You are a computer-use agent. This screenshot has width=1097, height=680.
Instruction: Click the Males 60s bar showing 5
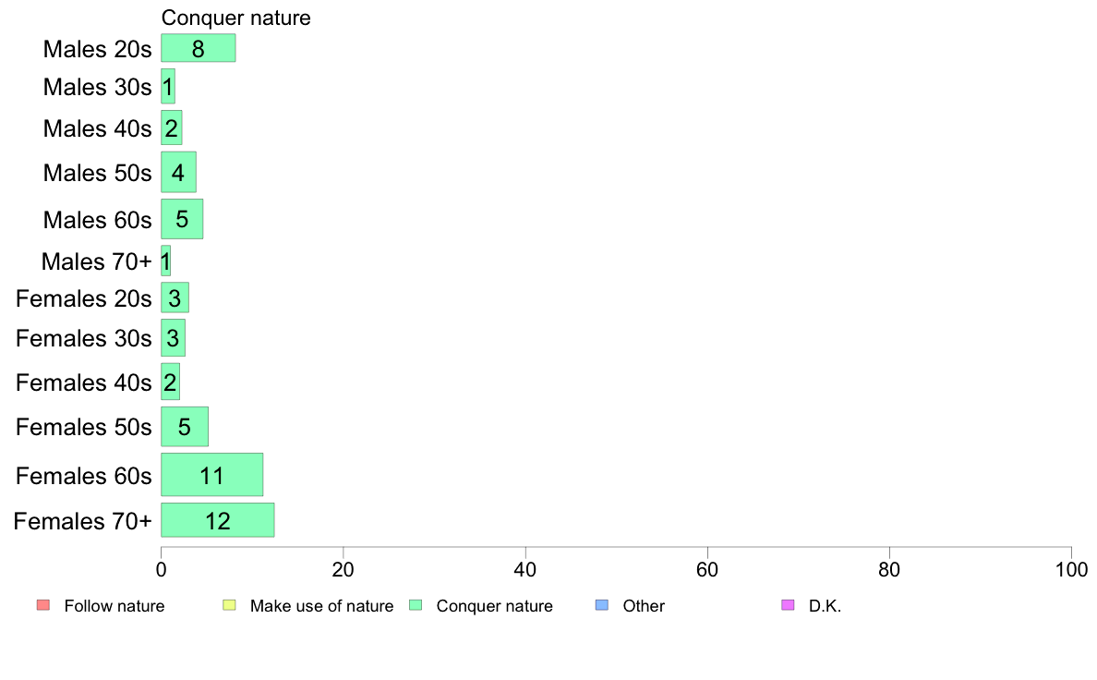click(182, 219)
